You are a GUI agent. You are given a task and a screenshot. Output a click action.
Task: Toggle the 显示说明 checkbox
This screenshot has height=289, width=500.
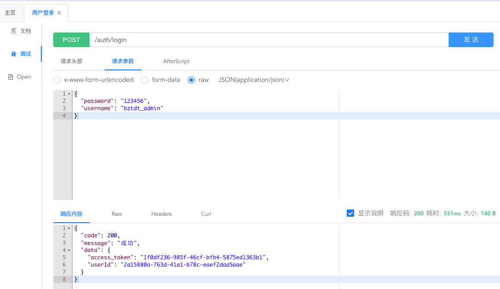[x=350, y=213]
